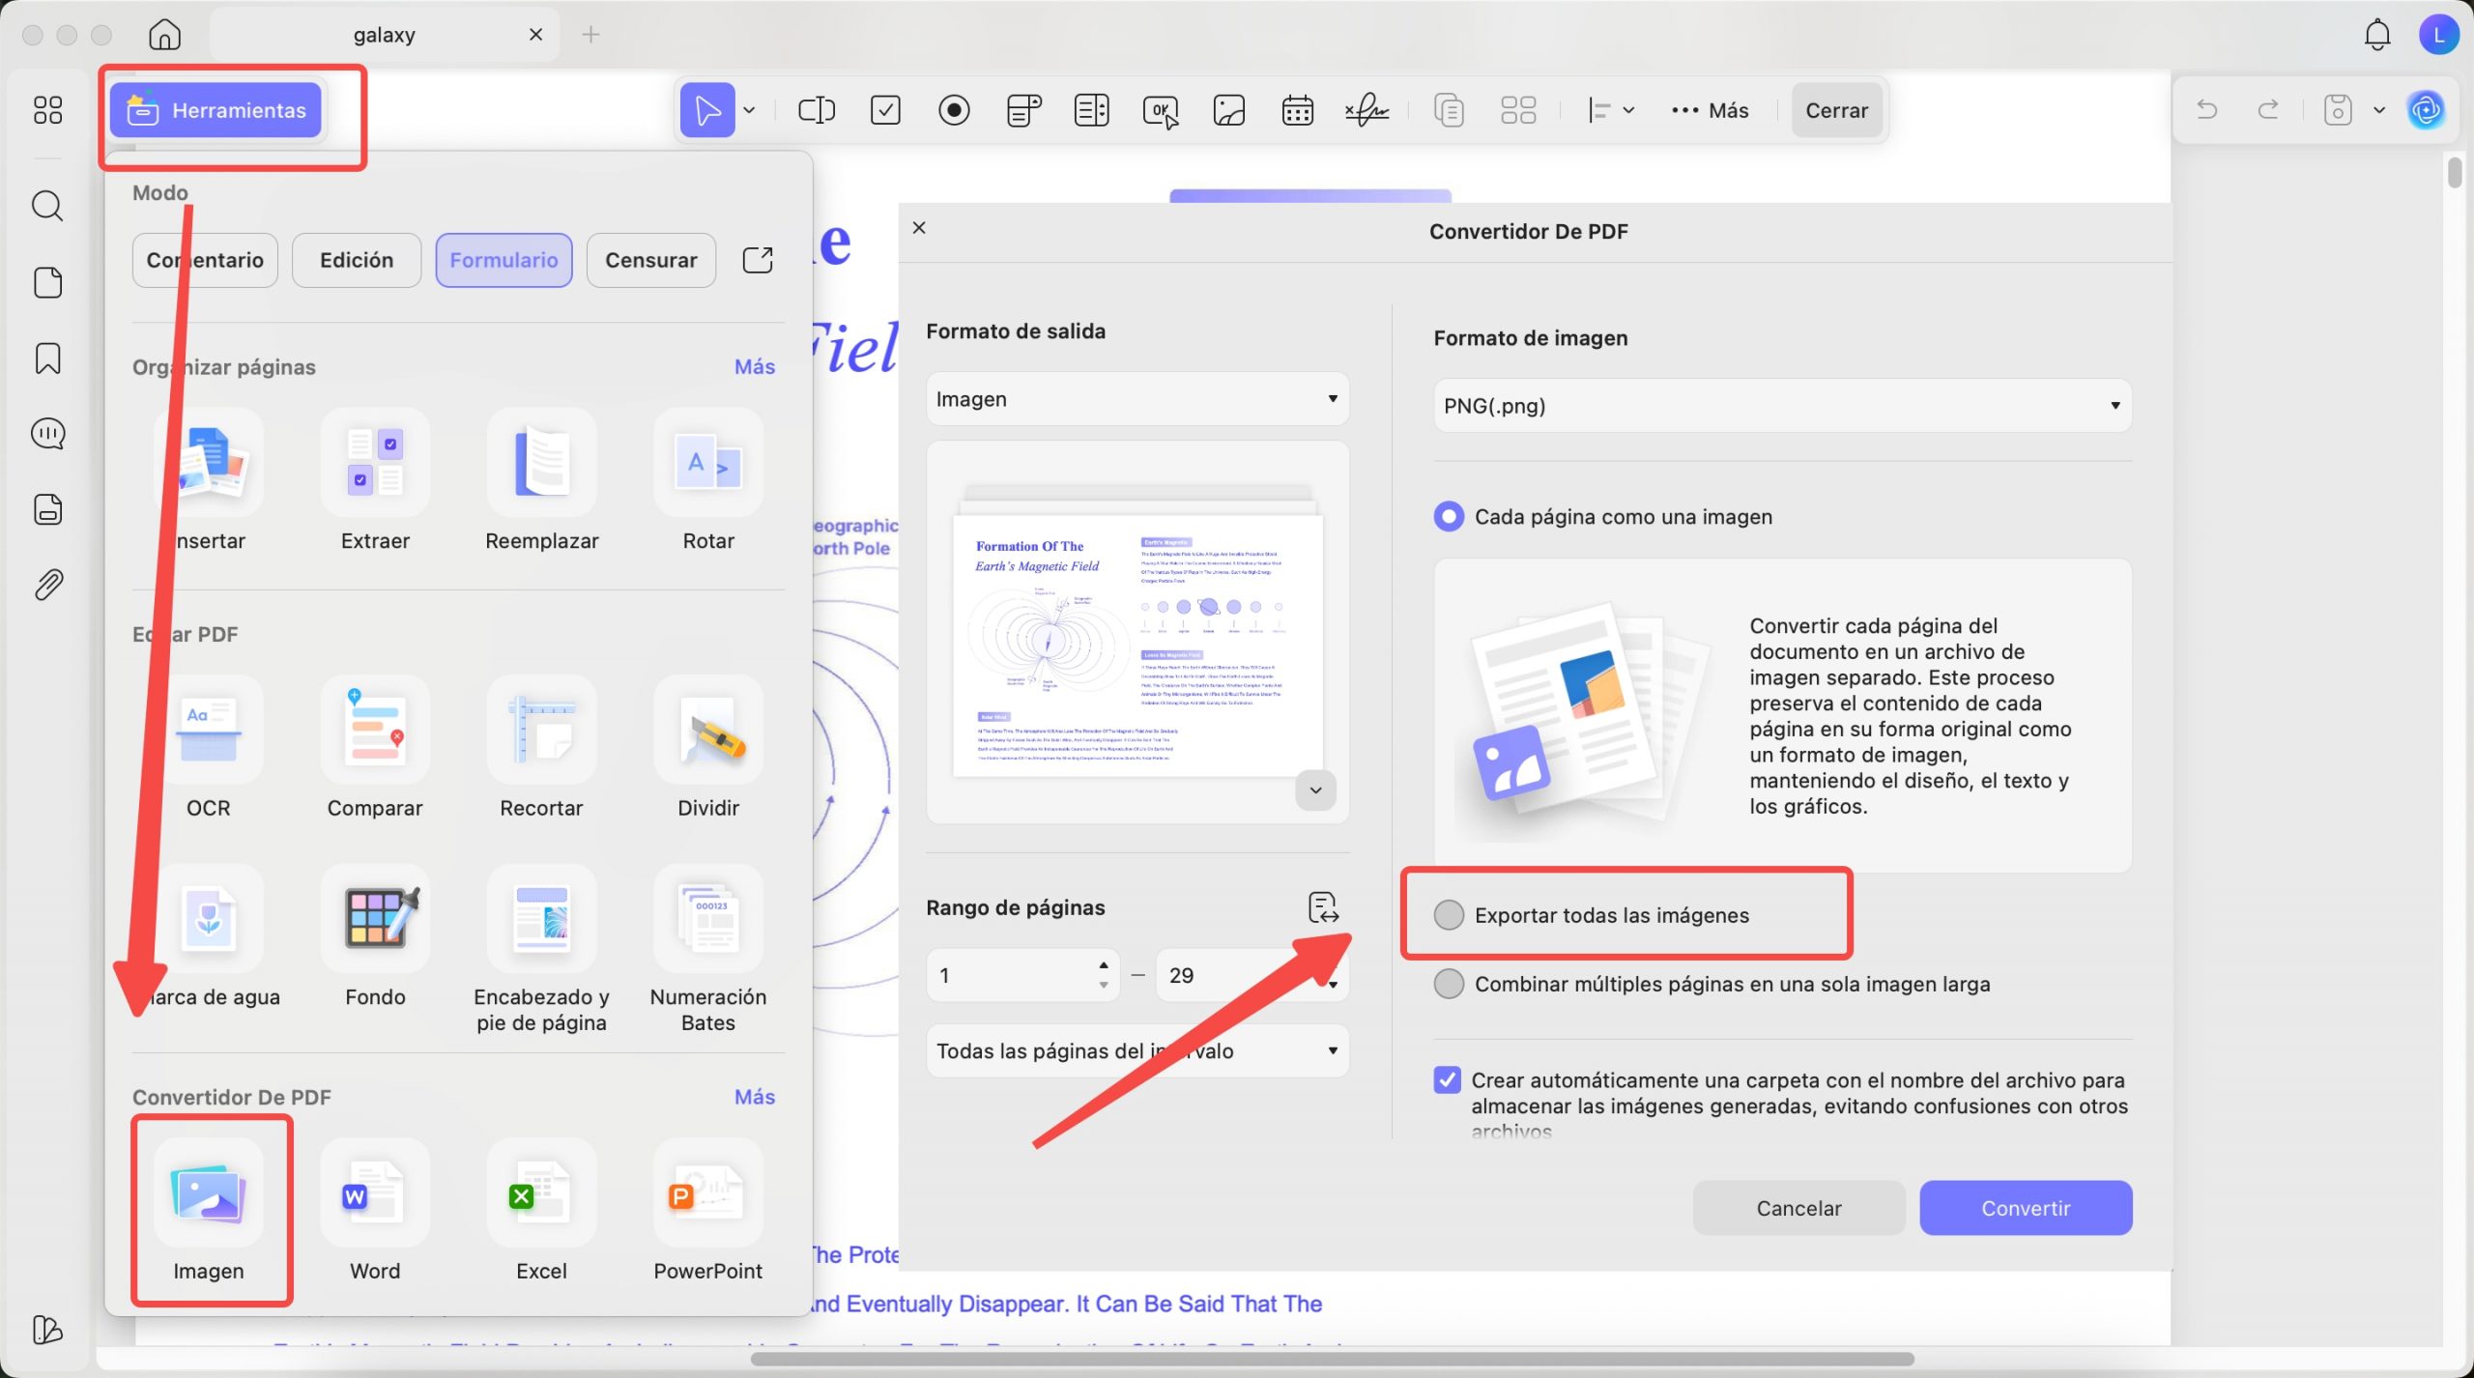Screen dimensions: 2474x1378
Task: Open the bookmarks panel in sidebar
Action: [47, 359]
